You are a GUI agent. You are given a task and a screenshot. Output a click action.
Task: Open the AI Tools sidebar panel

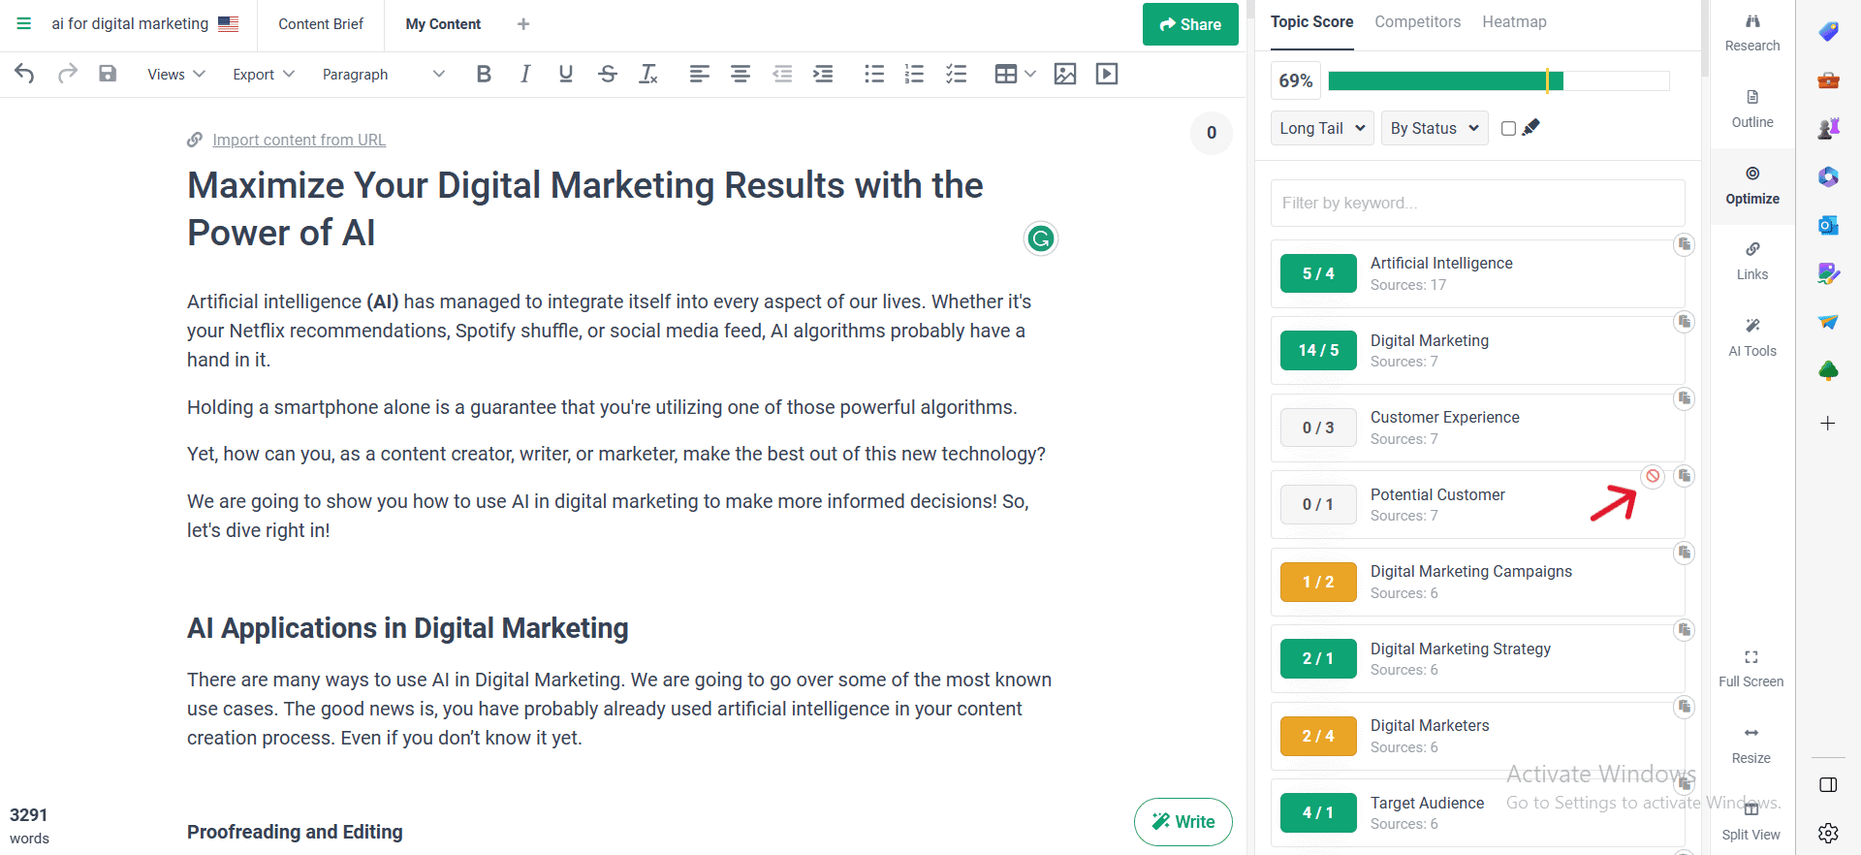point(1751,336)
